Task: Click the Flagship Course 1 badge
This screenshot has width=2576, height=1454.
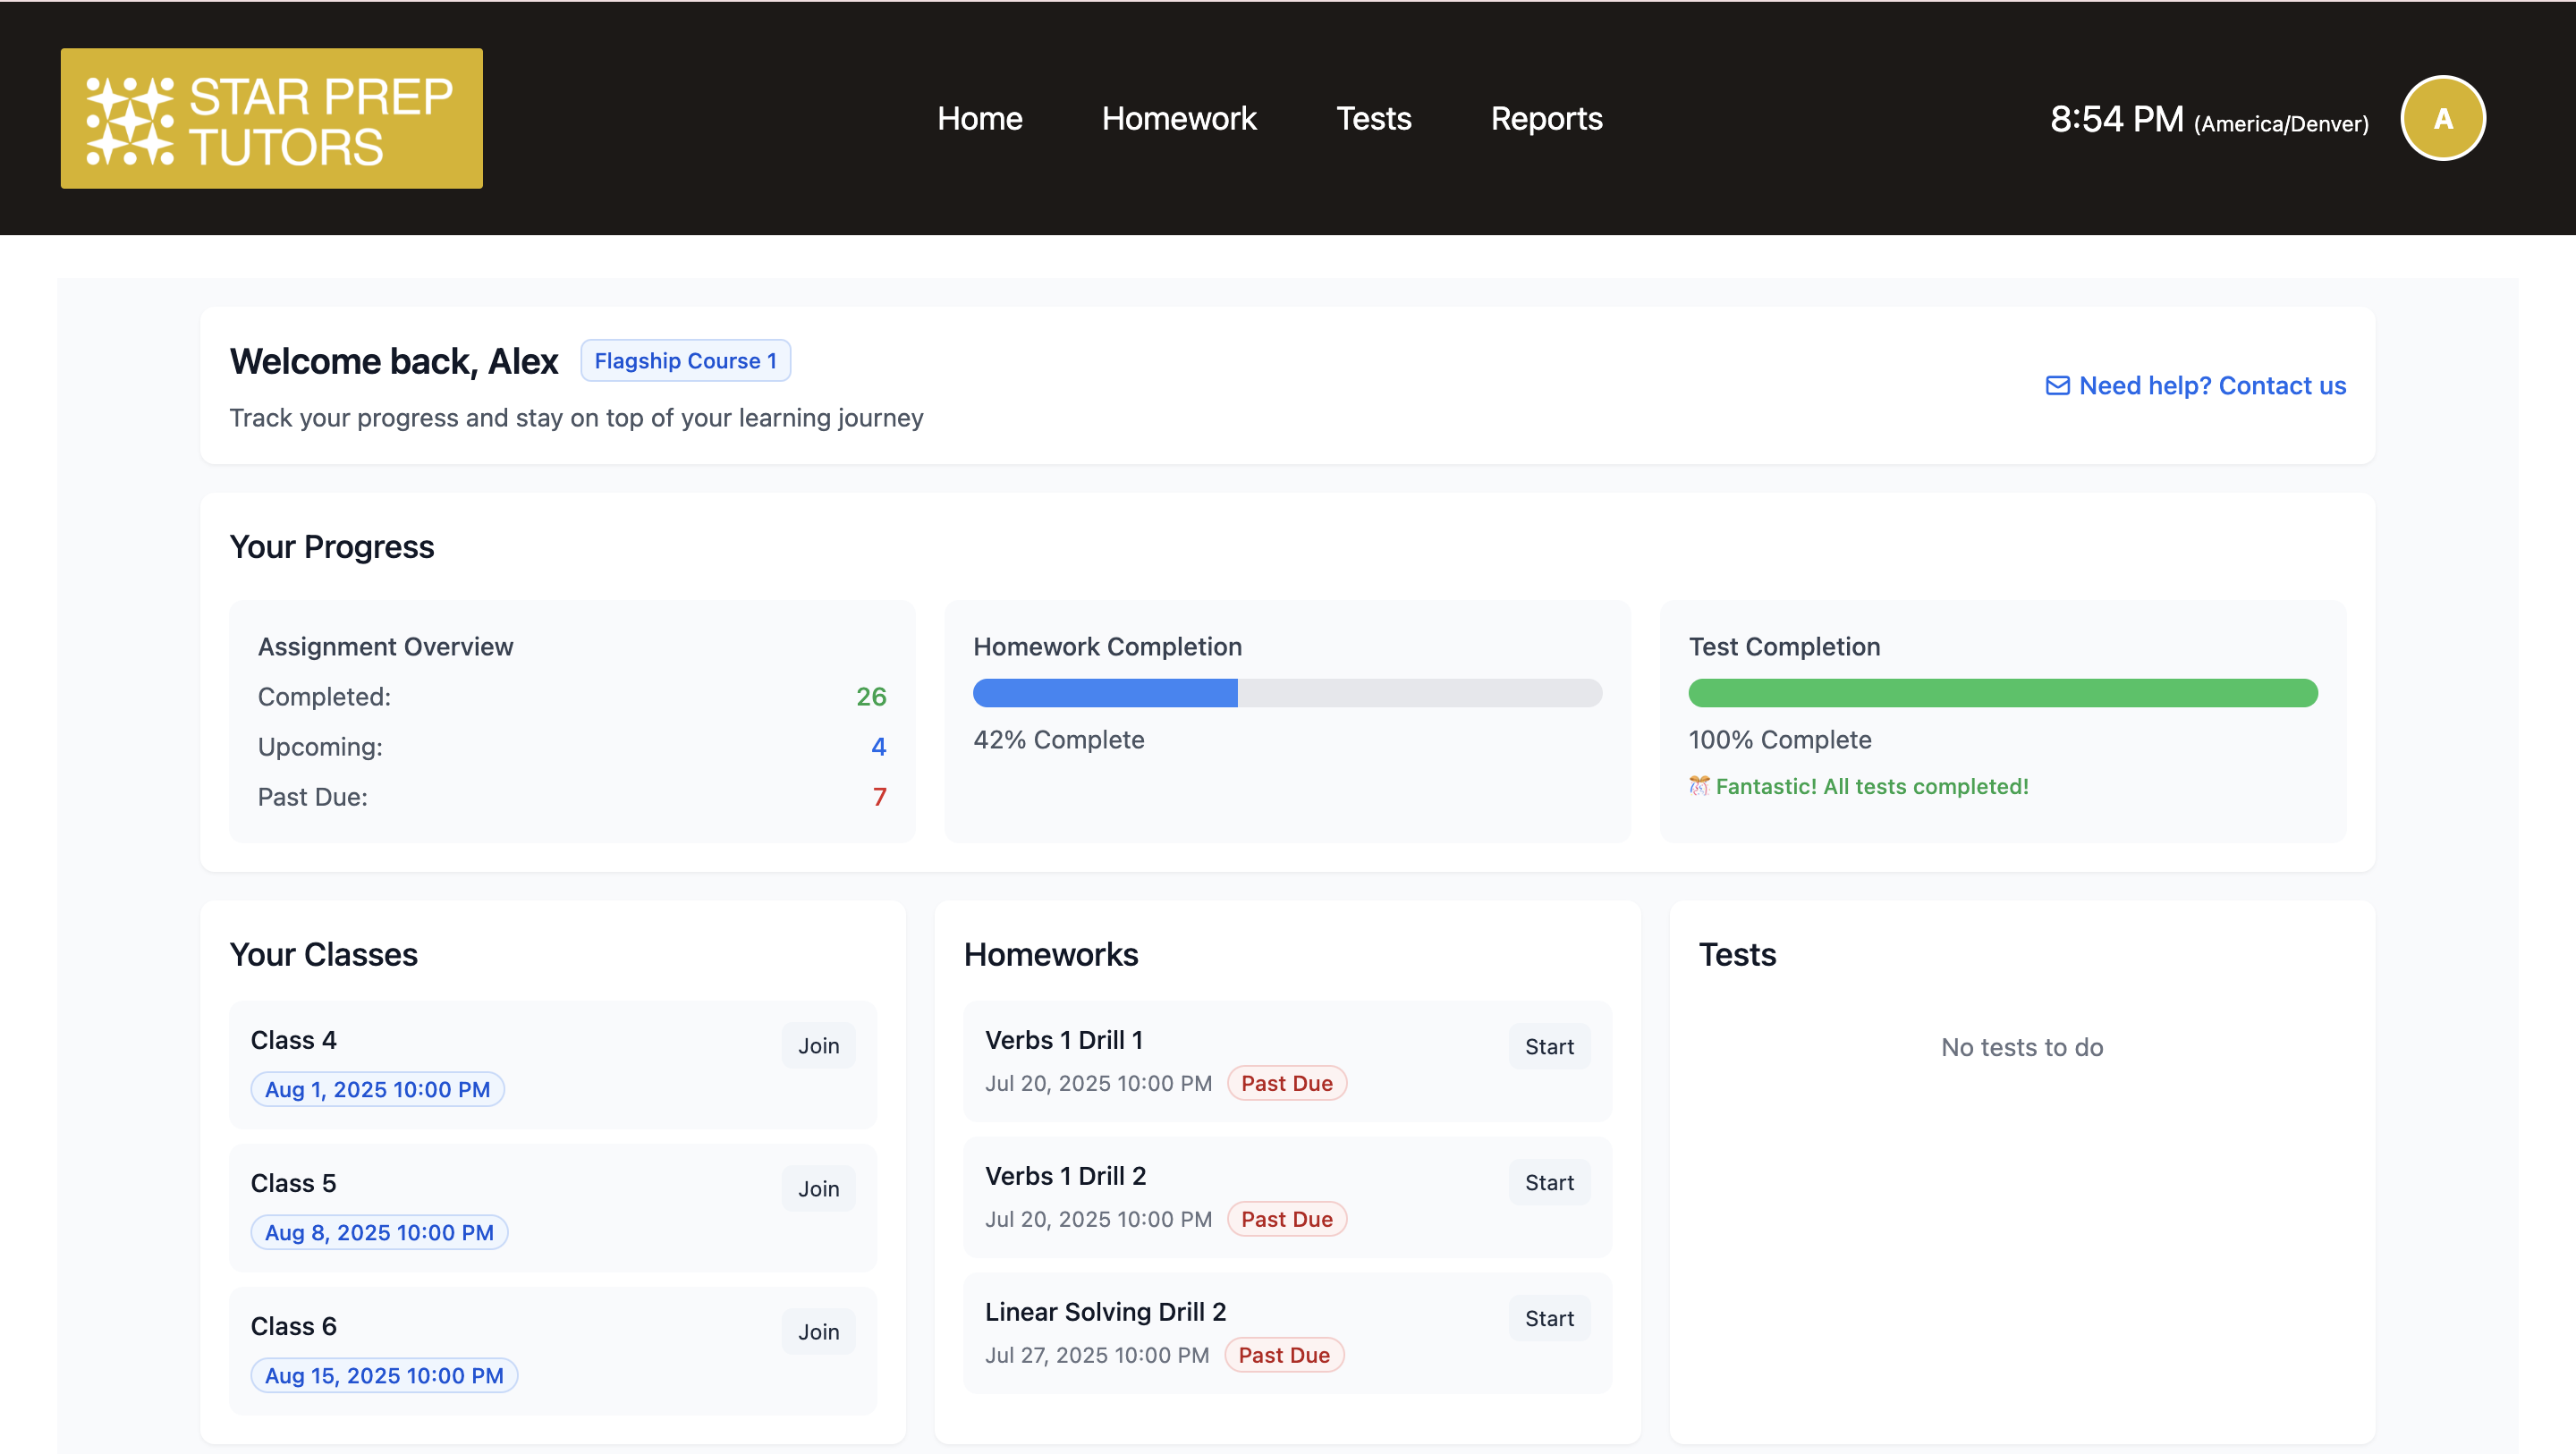Action: (x=685, y=361)
